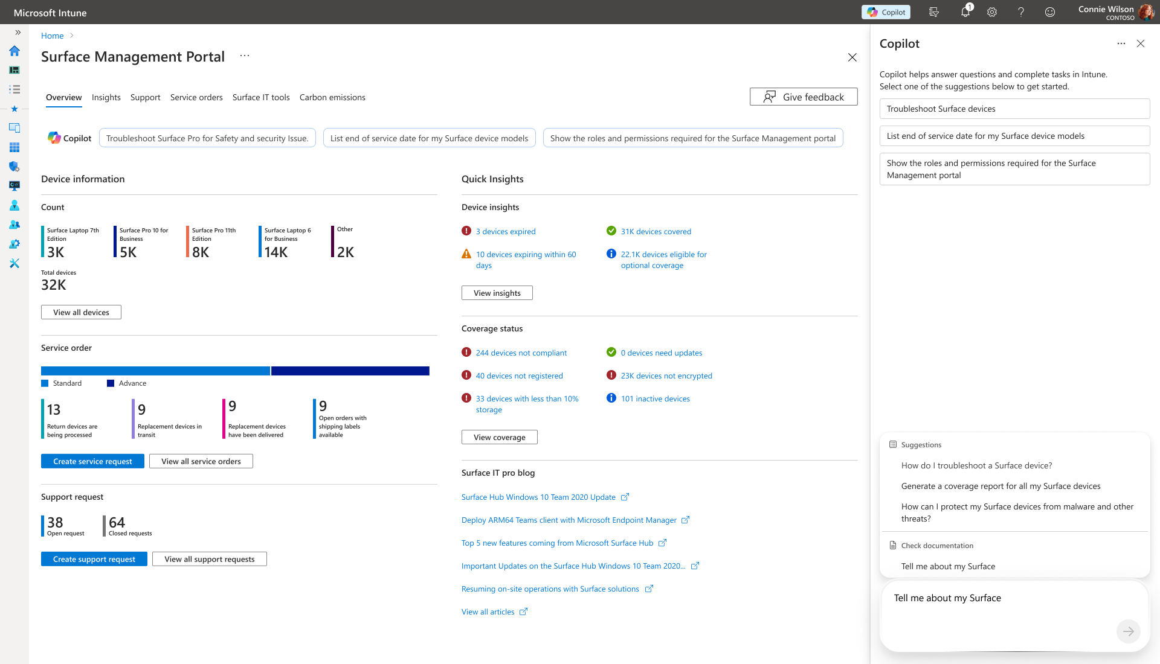Open the Home icon in sidebar

pyautogui.click(x=14, y=51)
